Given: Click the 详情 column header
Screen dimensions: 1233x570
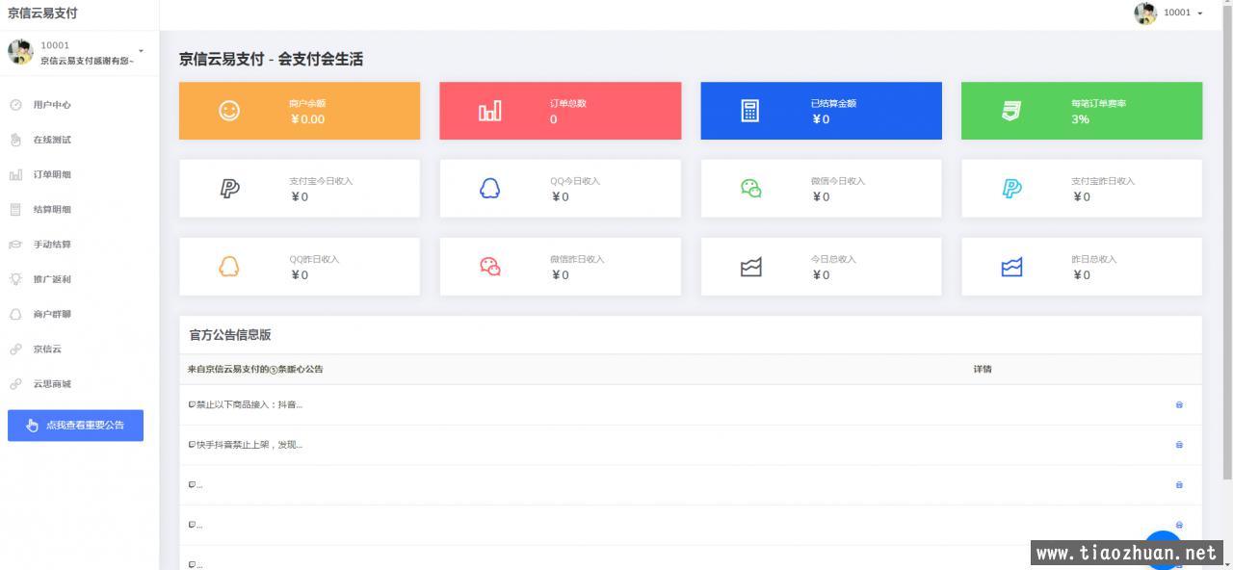Looking at the screenshot, I should pos(983,370).
